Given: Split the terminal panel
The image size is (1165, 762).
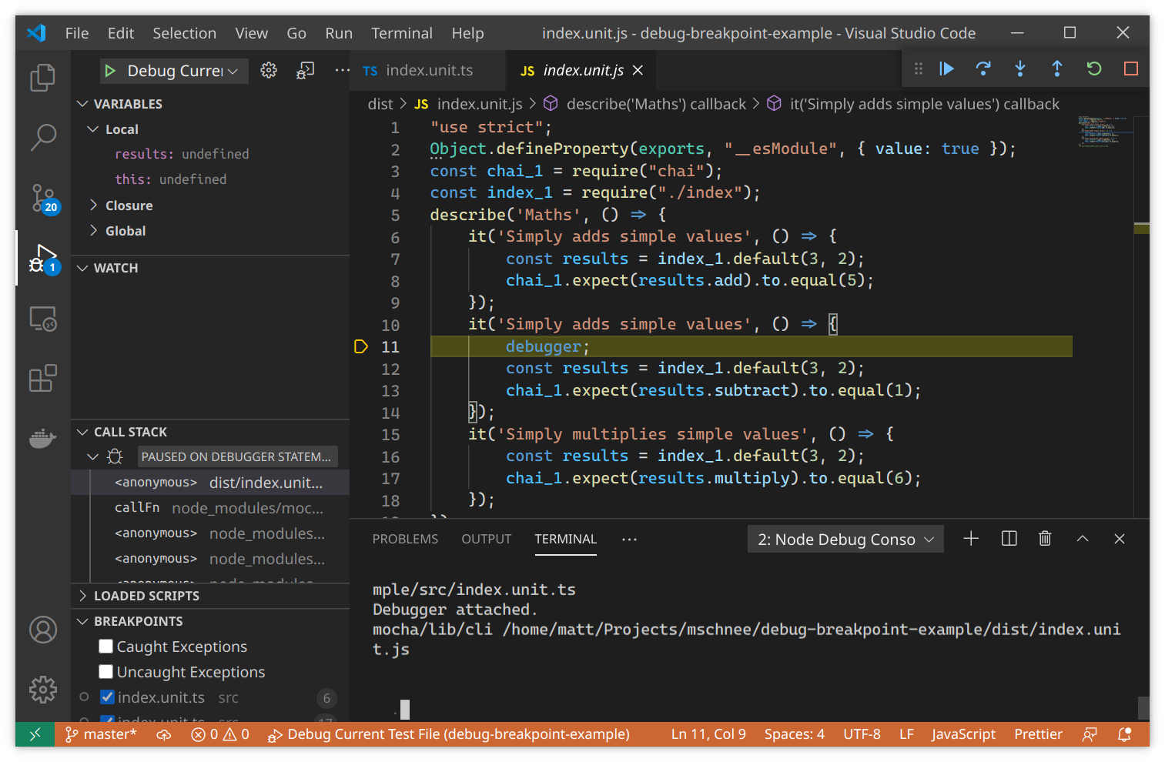Looking at the screenshot, I should [x=1009, y=539].
